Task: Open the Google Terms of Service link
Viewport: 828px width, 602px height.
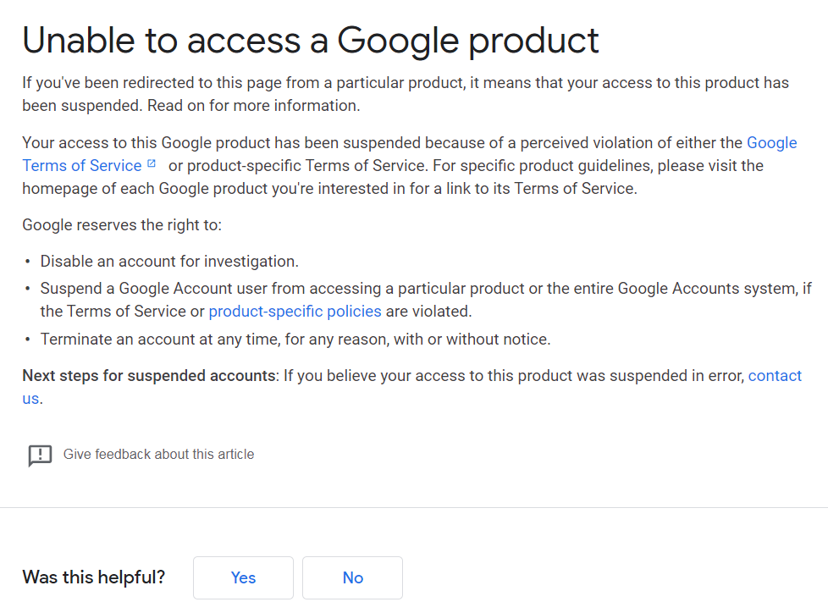Action: (x=82, y=165)
